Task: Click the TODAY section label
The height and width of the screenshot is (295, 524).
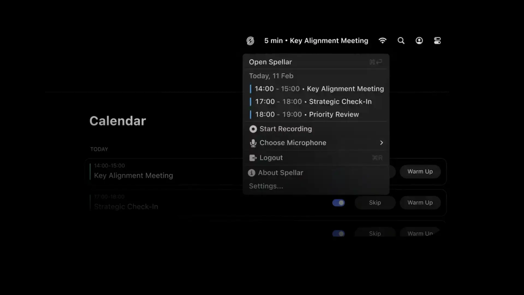Action: [x=99, y=149]
